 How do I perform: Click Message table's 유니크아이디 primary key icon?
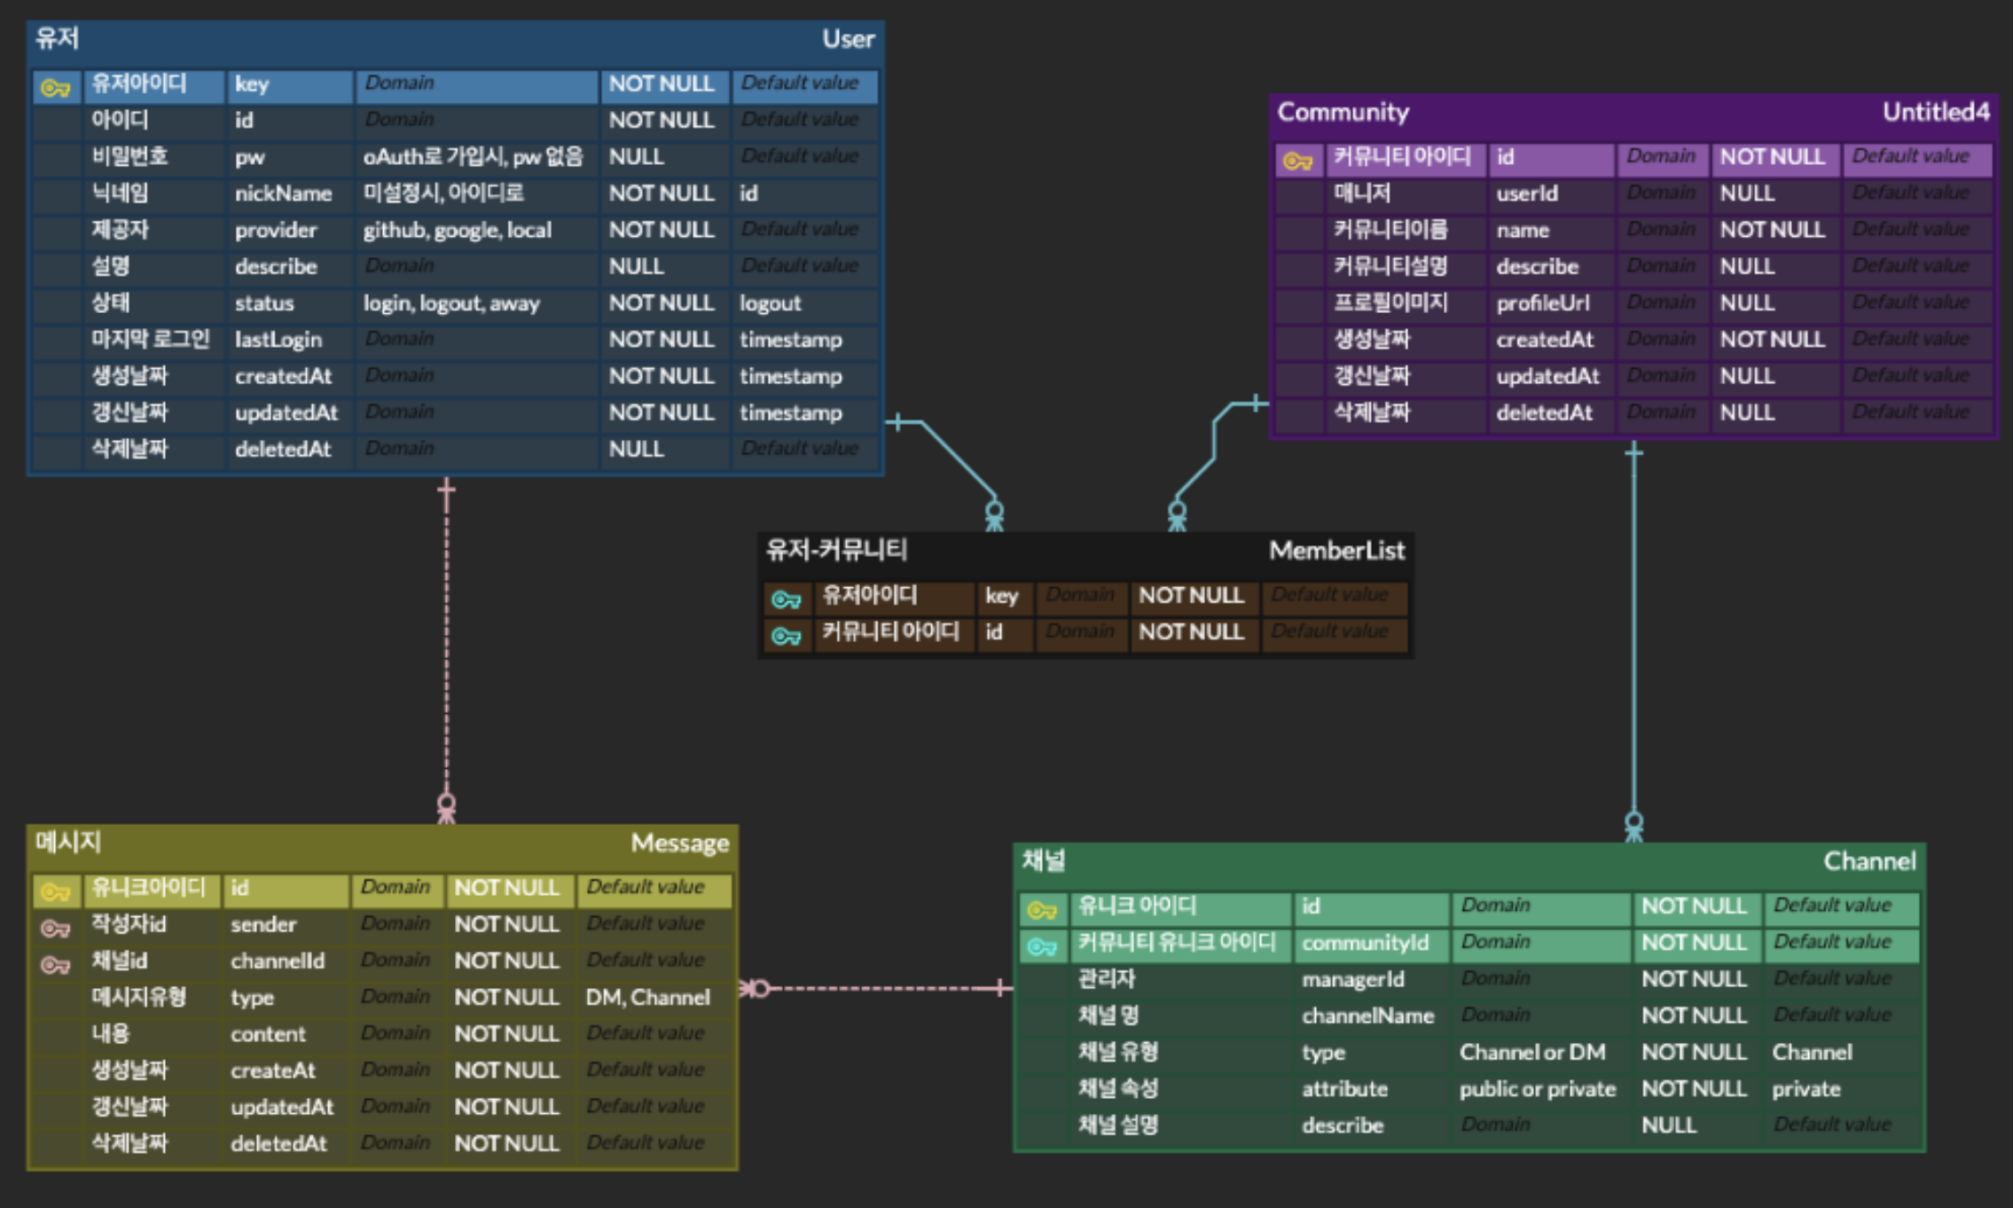[x=55, y=890]
